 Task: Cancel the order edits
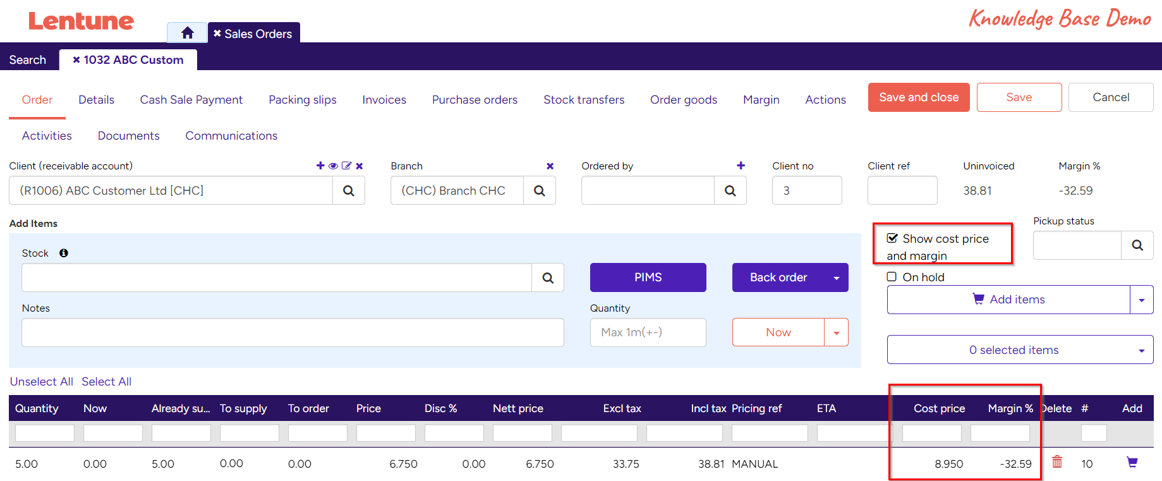tap(1111, 97)
